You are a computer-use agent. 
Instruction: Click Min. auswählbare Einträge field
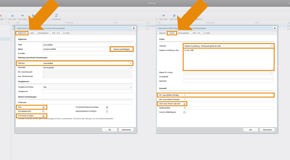pos(229,95)
